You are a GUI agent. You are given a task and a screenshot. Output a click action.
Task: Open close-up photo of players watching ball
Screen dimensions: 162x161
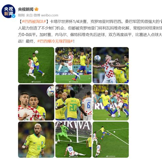click(x=36, y=102)
